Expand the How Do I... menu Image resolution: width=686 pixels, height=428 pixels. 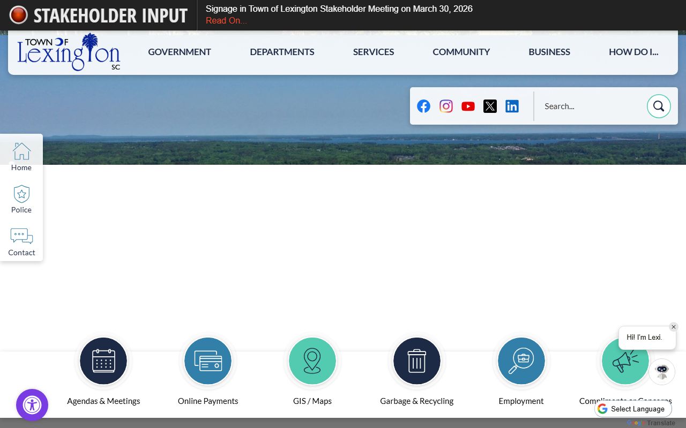[633, 52]
